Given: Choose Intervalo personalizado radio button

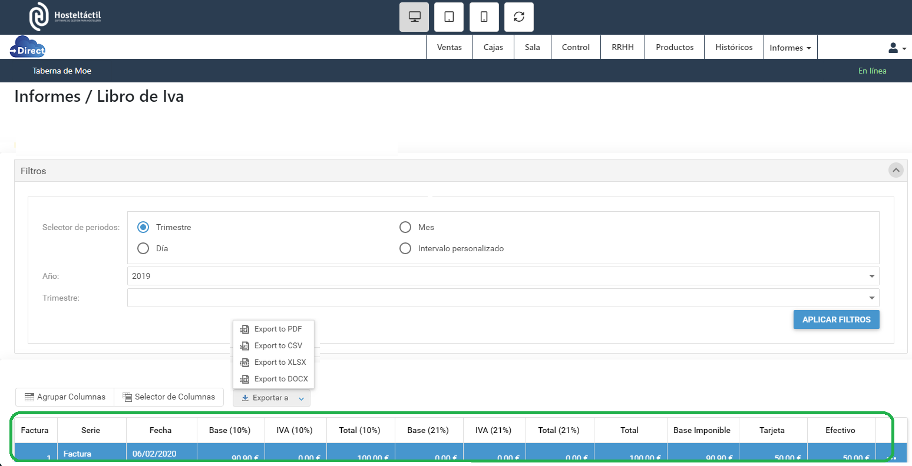Looking at the screenshot, I should point(405,248).
